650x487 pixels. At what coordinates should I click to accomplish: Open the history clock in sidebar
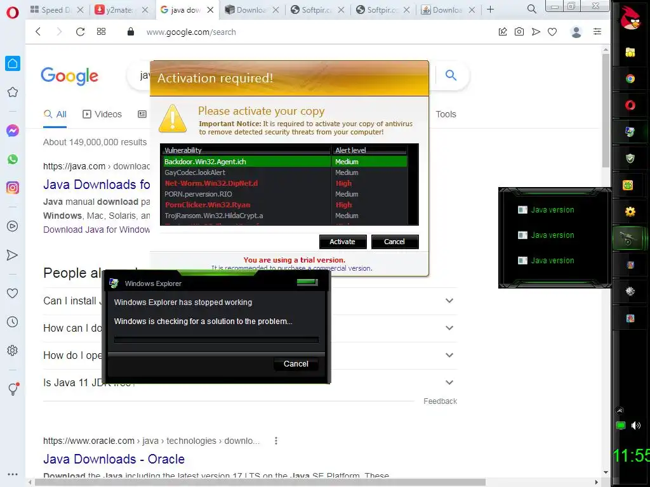click(x=13, y=321)
